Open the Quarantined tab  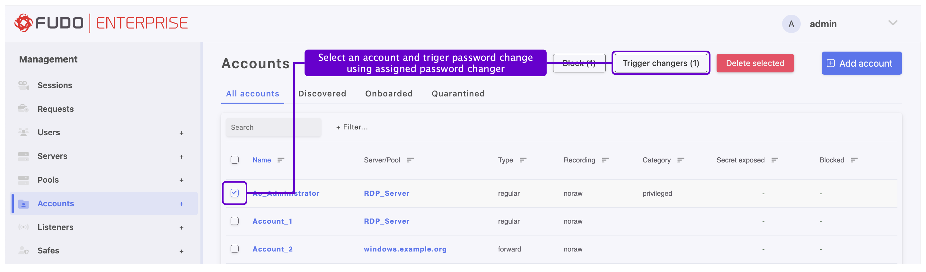458,94
